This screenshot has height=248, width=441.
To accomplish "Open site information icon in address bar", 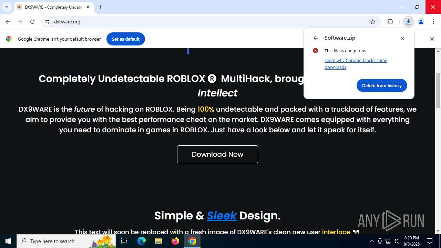I will click(x=47, y=22).
